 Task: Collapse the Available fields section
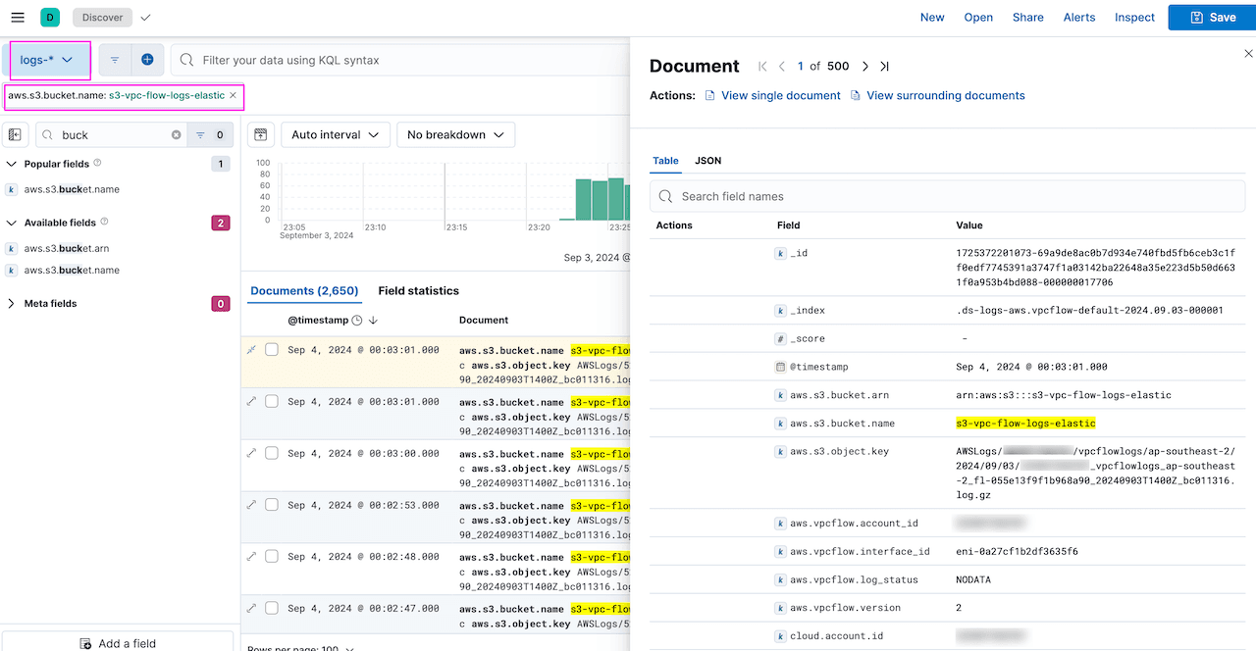[x=13, y=223]
